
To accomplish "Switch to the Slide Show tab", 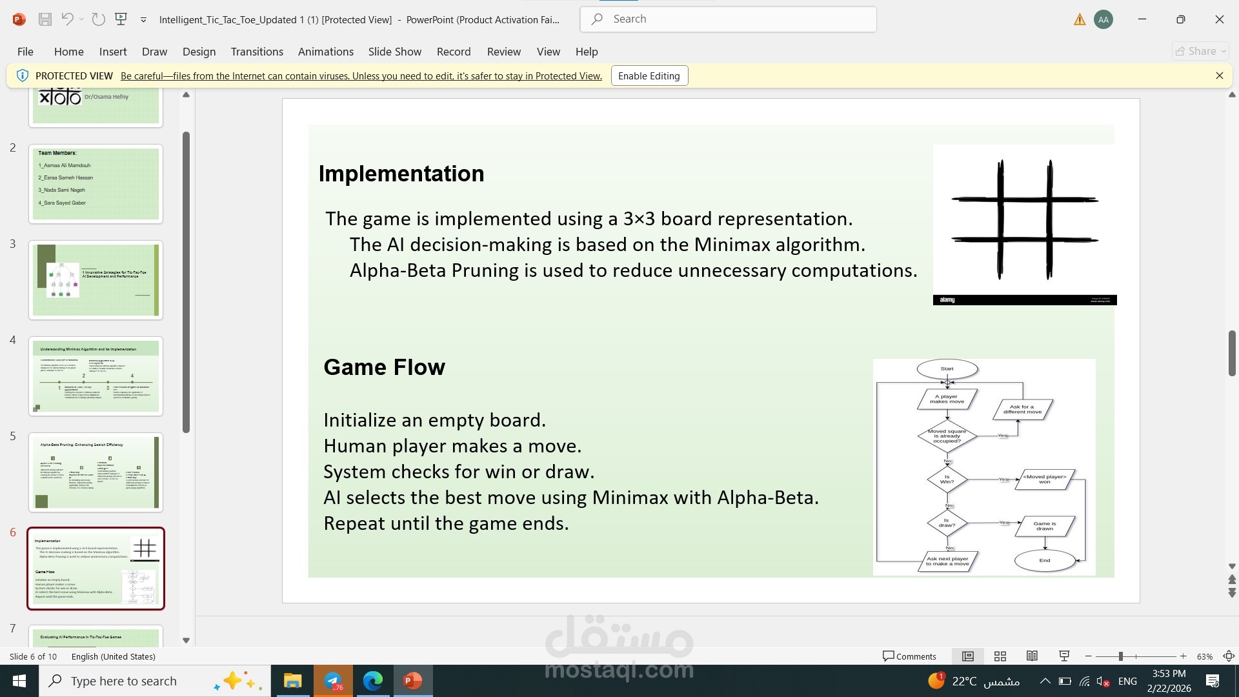I will coord(394,51).
